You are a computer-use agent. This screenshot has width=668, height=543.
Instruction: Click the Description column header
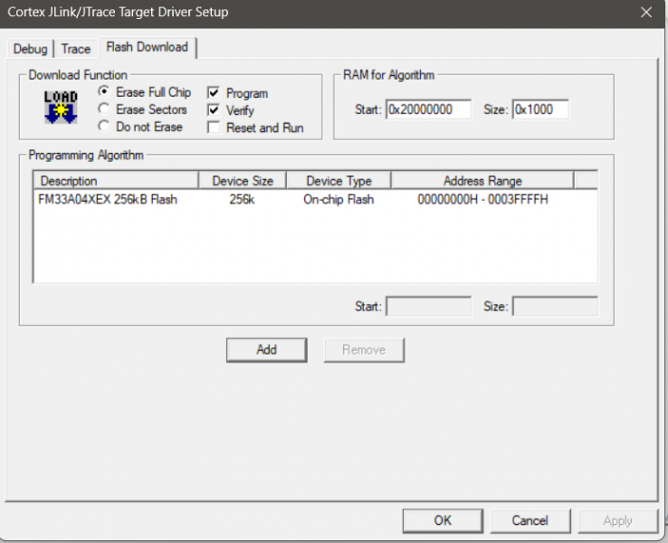click(x=115, y=181)
